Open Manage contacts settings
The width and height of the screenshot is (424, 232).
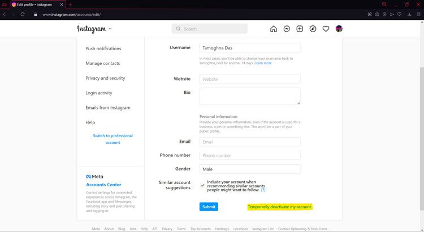(103, 63)
